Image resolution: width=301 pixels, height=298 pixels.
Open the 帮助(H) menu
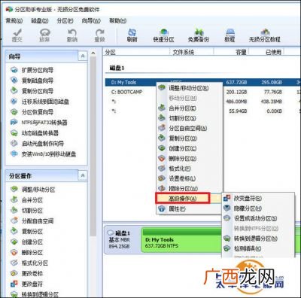pos(117,21)
